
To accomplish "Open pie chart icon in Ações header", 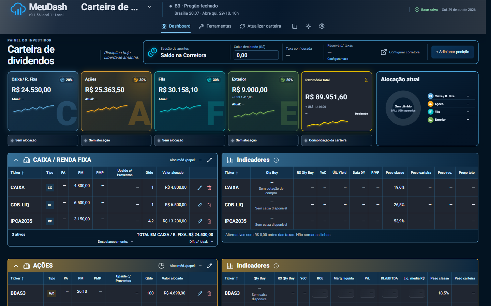I will pyautogui.click(x=162, y=266).
